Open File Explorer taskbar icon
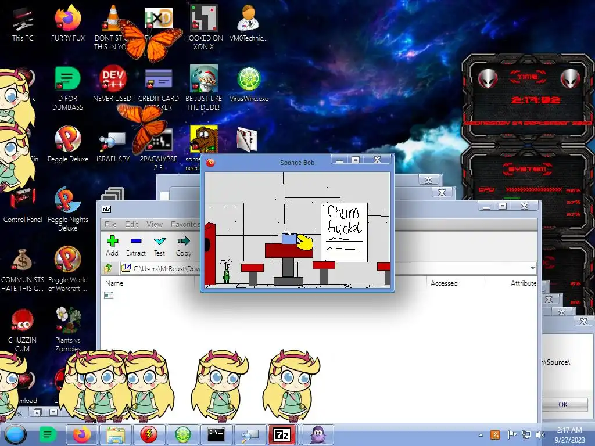This screenshot has height=446, width=595. [116, 434]
